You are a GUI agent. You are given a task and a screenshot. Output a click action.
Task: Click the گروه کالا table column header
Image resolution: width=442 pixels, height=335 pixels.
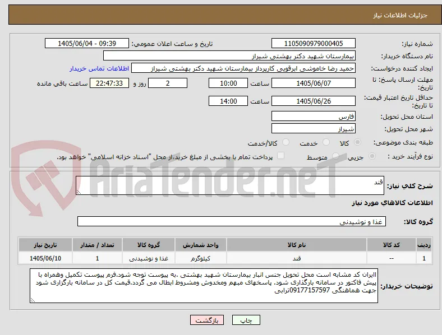coord(149,245)
